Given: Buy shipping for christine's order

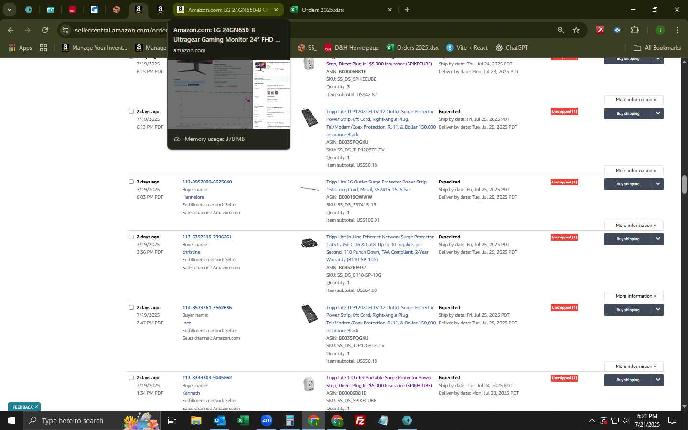Looking at the screenshot, I should point(628,239).
